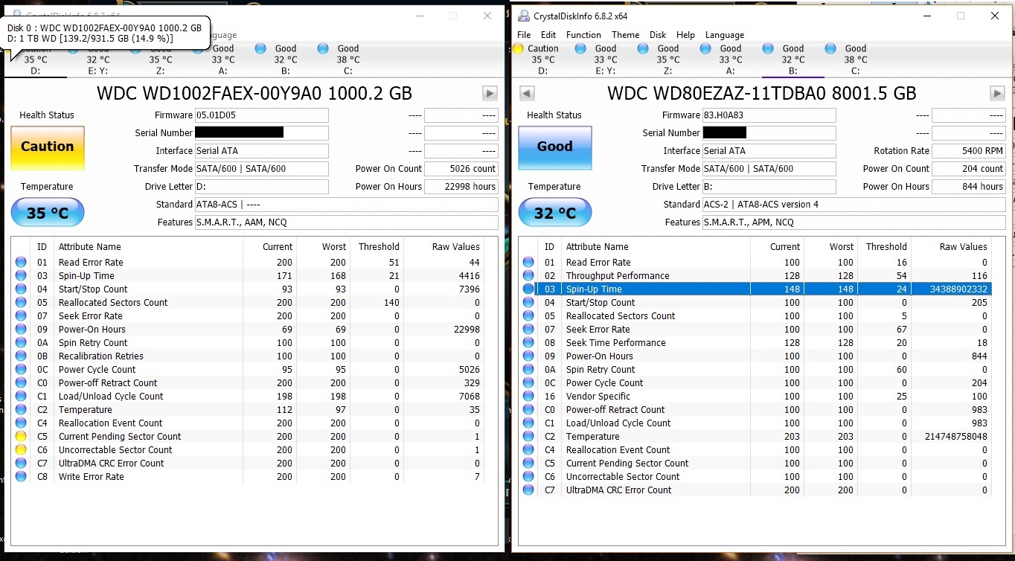This screenshot has height=561, width=1015.
Task: Click the 35 °C temperature button
Action: click(x=48, y=213)
